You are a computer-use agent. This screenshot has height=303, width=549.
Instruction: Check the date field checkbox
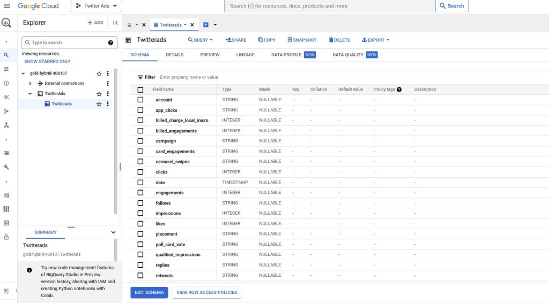pyautogui.click(x=140, y=183)
